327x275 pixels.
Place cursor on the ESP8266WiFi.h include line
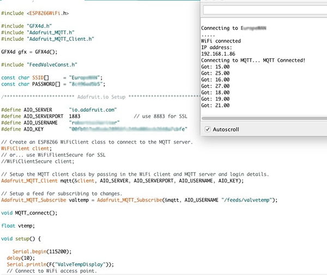pos(35,13)
